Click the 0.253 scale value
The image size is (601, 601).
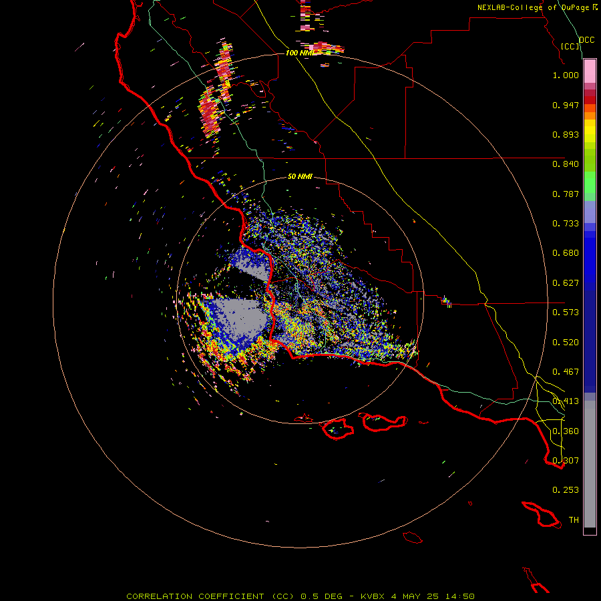pos(566,490)
